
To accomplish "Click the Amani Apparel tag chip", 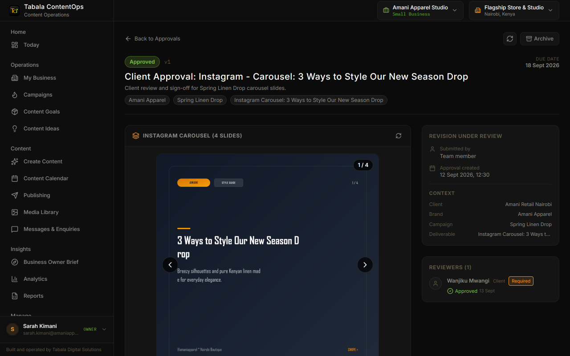I will [147, 100].
